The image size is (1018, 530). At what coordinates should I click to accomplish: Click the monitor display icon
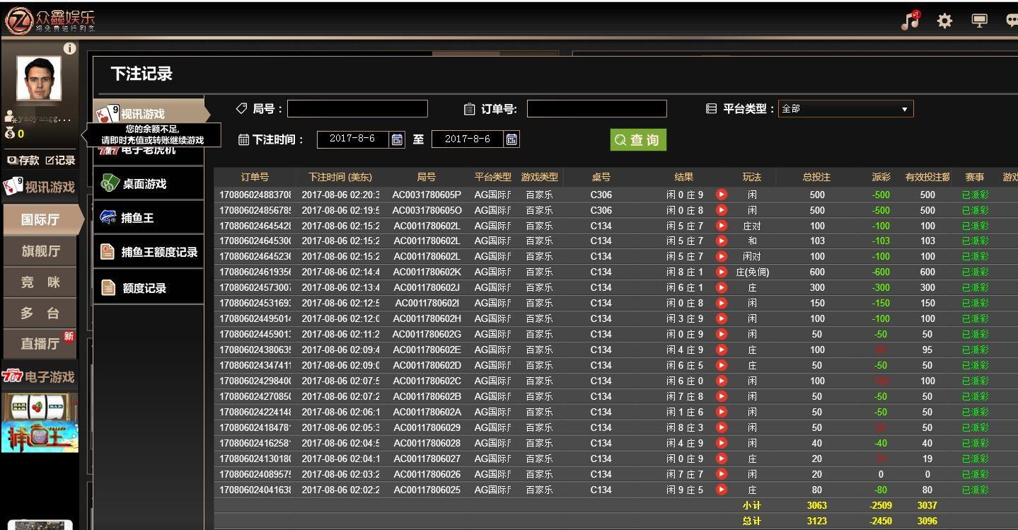point(979,21)
